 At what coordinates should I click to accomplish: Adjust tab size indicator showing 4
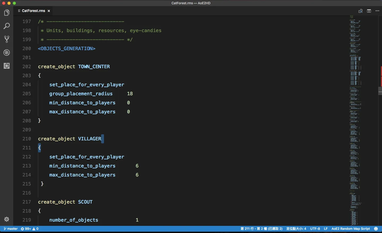point(296,229)
